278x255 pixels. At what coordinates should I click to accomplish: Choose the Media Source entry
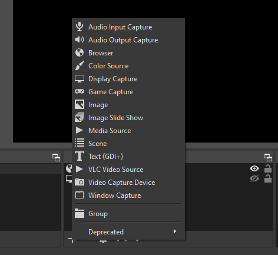(x=128, y=131)
